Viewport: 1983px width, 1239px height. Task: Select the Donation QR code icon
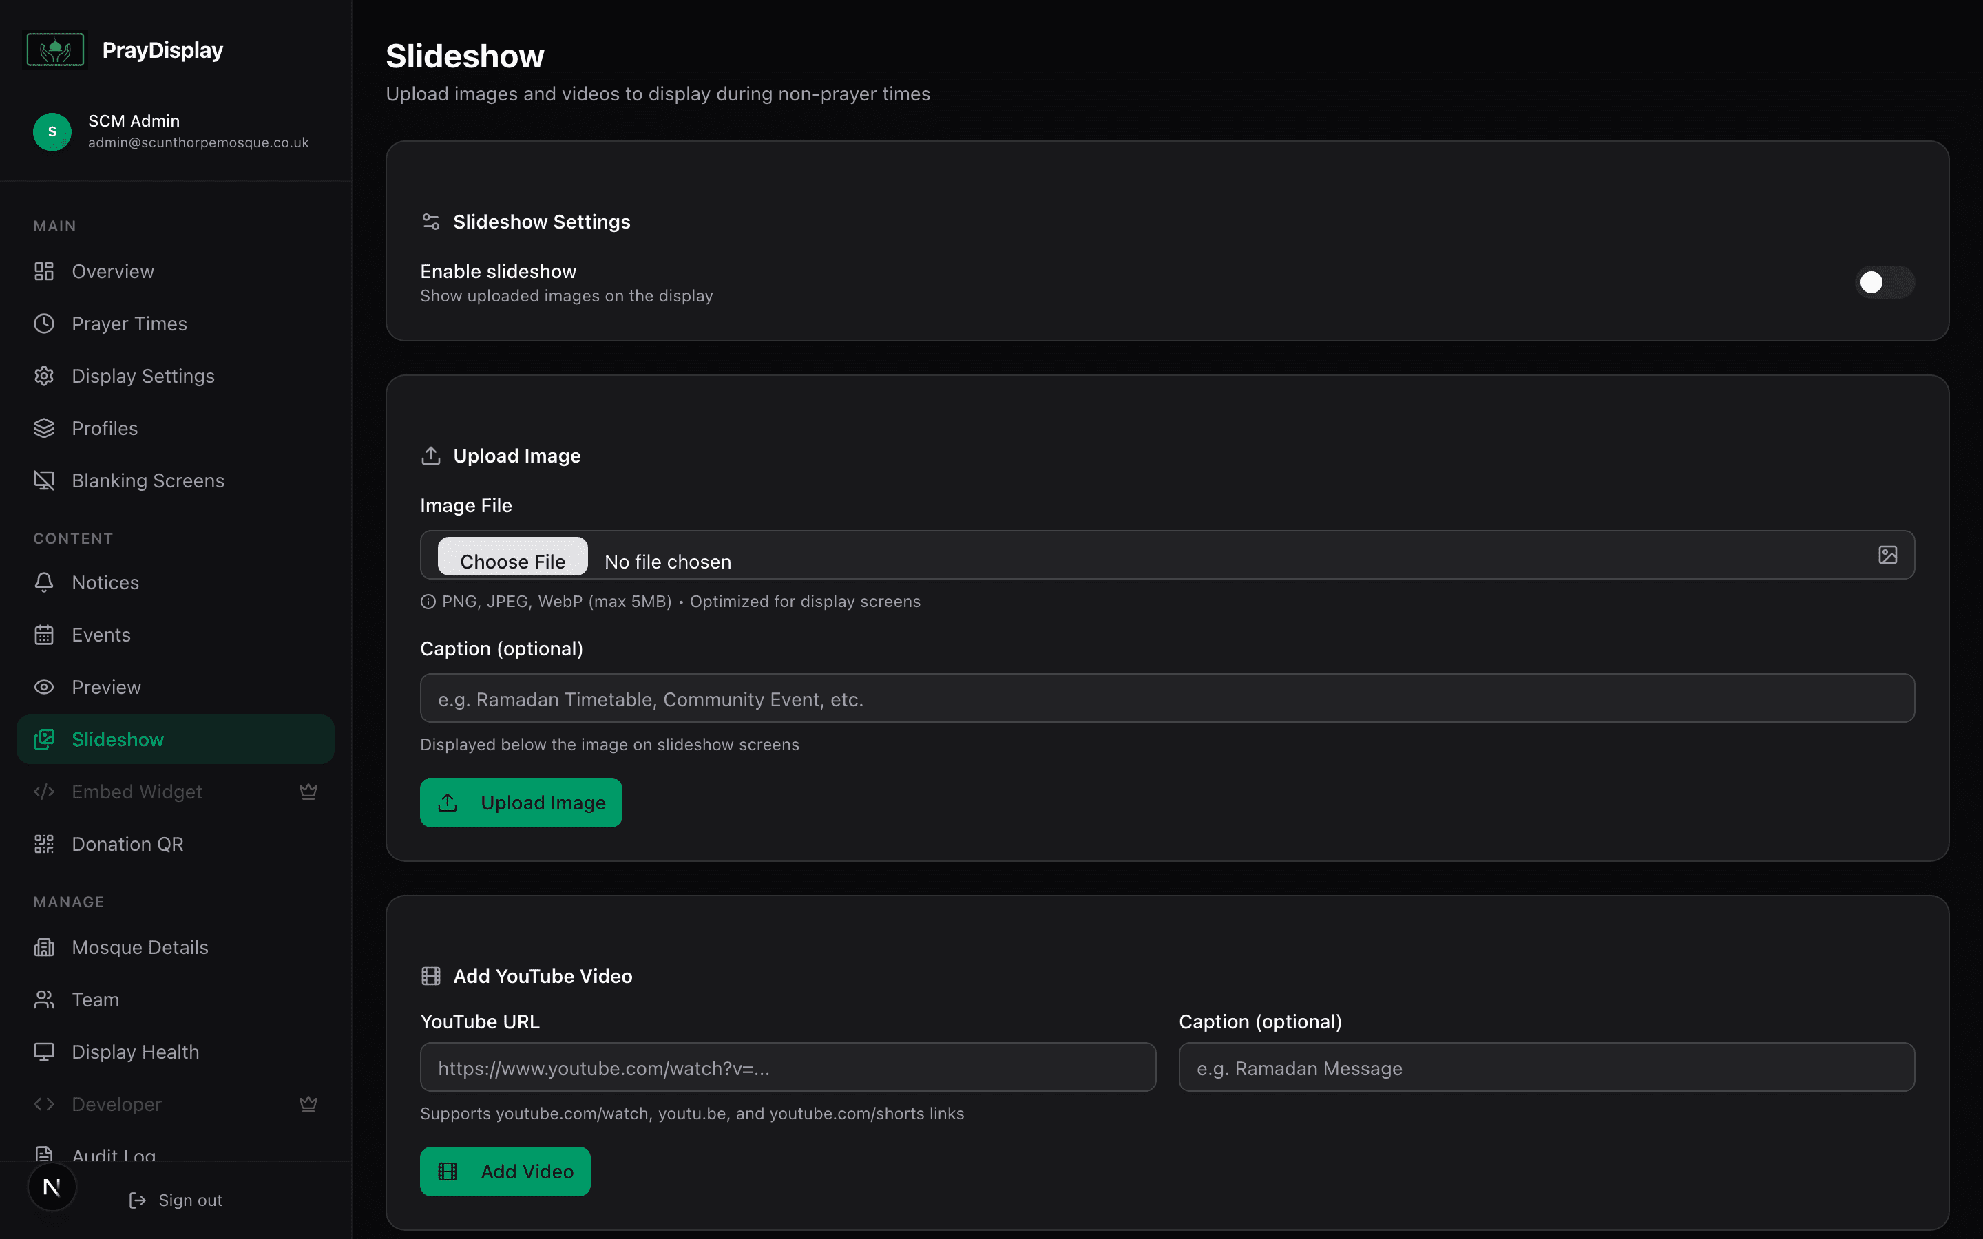coord(43,843)
